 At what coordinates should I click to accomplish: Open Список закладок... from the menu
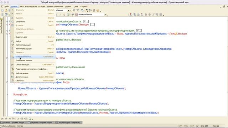[x=33, y=65]
